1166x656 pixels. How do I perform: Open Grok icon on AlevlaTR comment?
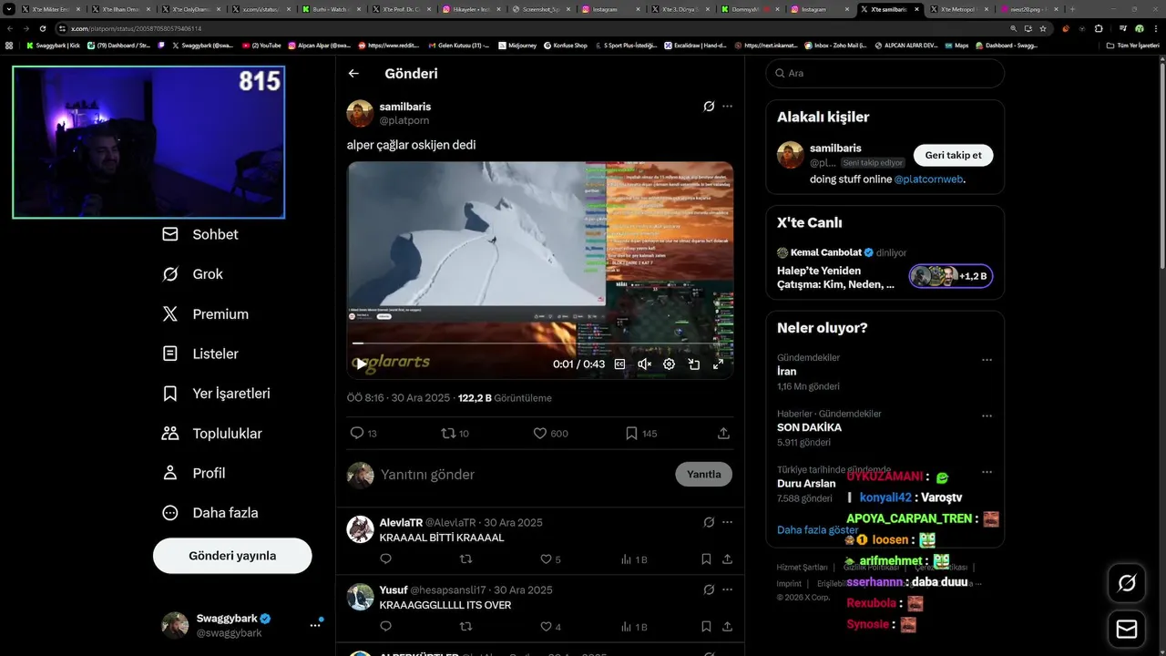709,522
